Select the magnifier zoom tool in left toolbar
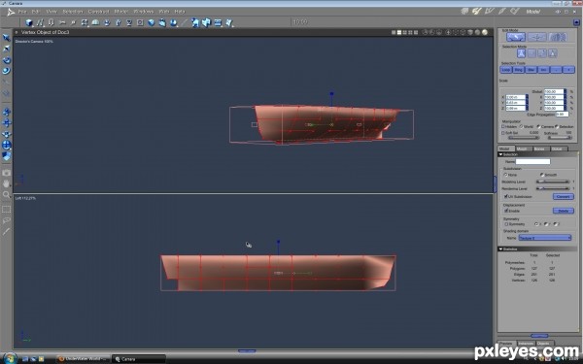This screenshot has width=583, height=364. point(7,195)
